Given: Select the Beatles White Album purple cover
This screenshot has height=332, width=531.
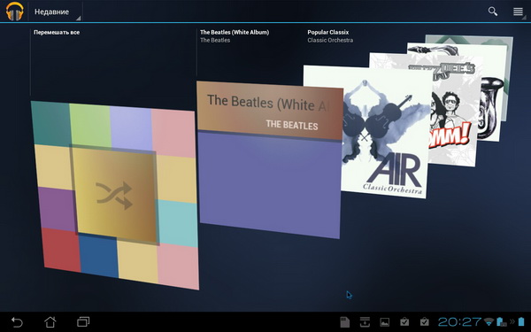Looking at the screenshot, I should pos(270,160).
